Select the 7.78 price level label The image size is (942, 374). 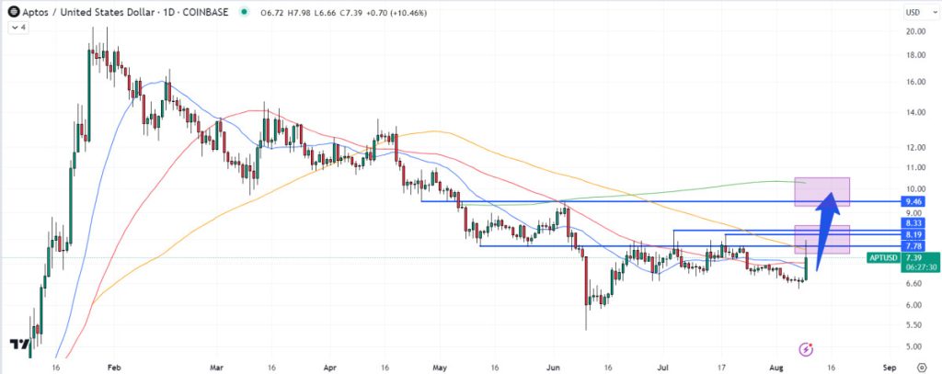[913, 246]
